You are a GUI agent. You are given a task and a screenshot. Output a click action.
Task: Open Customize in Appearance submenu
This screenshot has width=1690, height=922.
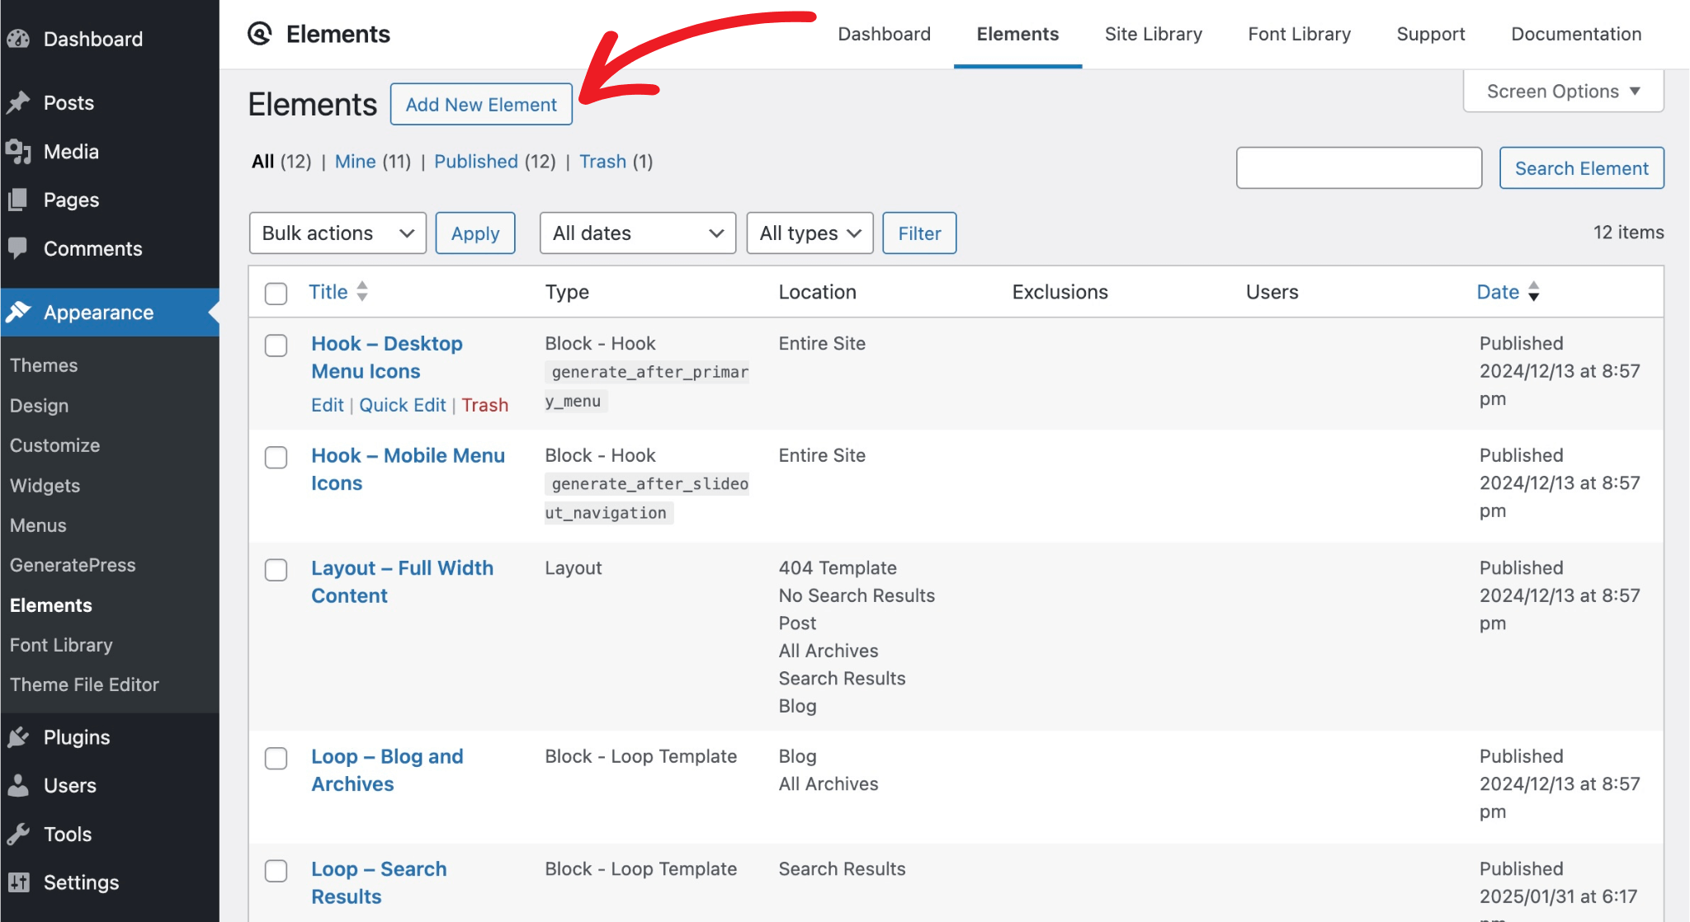pos(54,445)
